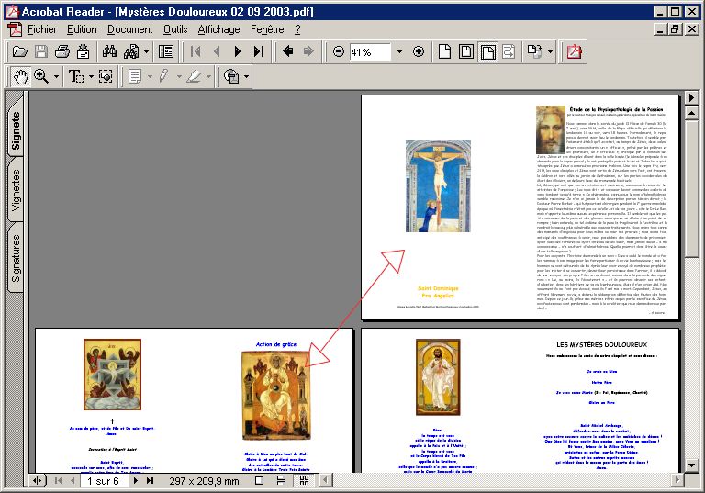Viewport: 705px width, 493px height.
Task: Expand the pencil tool dropdown arrow
Action: click(x=179, y=77)
